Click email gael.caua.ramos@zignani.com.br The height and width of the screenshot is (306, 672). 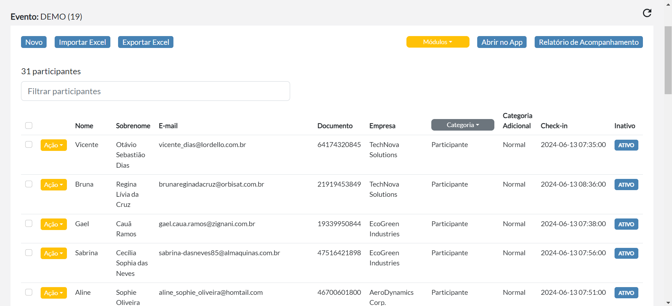tap(207, 224)
